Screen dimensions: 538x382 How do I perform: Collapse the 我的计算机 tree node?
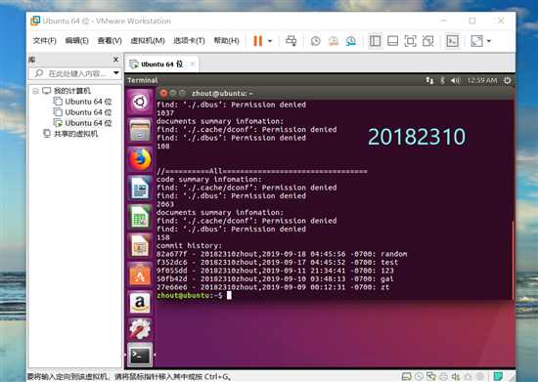pyautogui.click(x=35, y=91)
